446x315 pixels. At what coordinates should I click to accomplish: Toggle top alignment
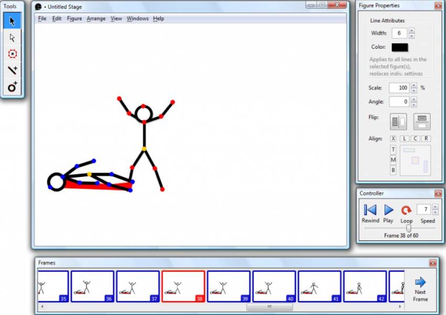click(392, 149)
